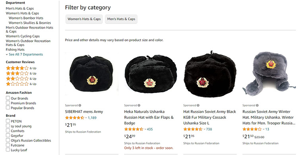Filter by 1 star & Up reviews

coord(21,84)
